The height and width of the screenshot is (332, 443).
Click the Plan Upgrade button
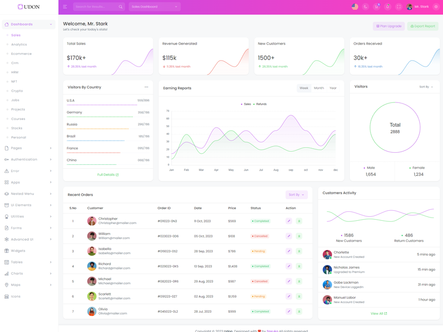coord(389,26)
